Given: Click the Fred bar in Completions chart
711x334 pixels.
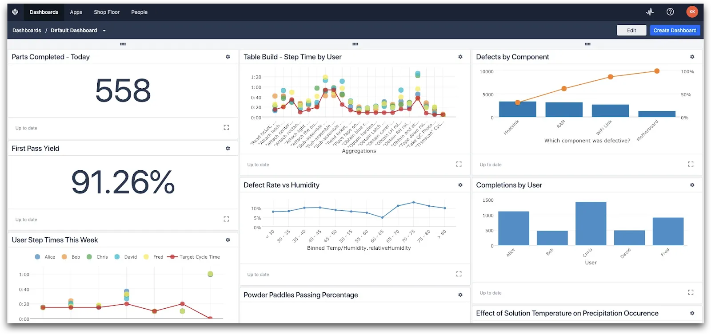Looking at the screenshot, I should click(x=668, y=232).
